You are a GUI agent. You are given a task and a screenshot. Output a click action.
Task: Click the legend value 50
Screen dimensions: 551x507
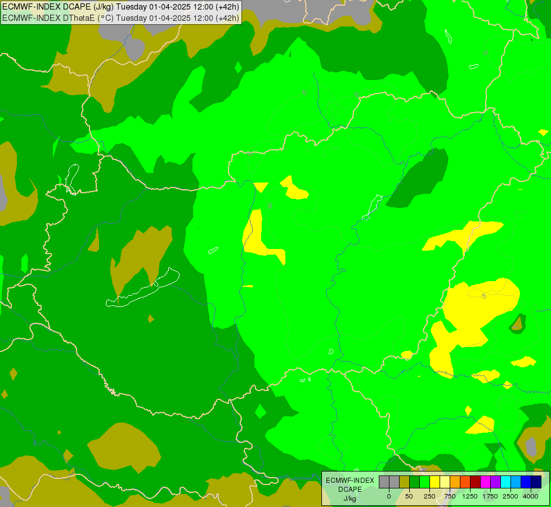pyautogui.click(x=409, y=496)
